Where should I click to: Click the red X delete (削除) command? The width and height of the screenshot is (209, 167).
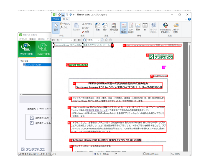pyautogui.click(x=86, y=32)
